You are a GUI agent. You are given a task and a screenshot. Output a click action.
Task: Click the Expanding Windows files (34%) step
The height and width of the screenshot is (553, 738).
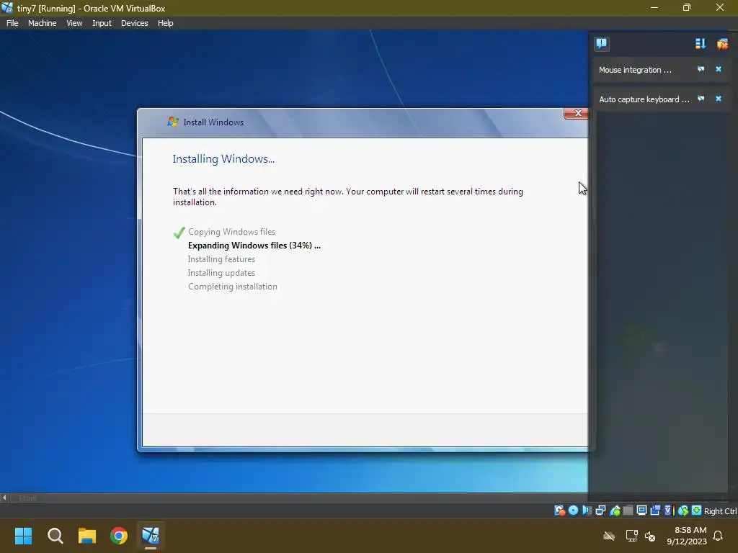tap(254, 246)
